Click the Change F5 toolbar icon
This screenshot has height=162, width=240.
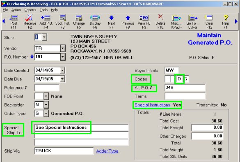[79, 22]
